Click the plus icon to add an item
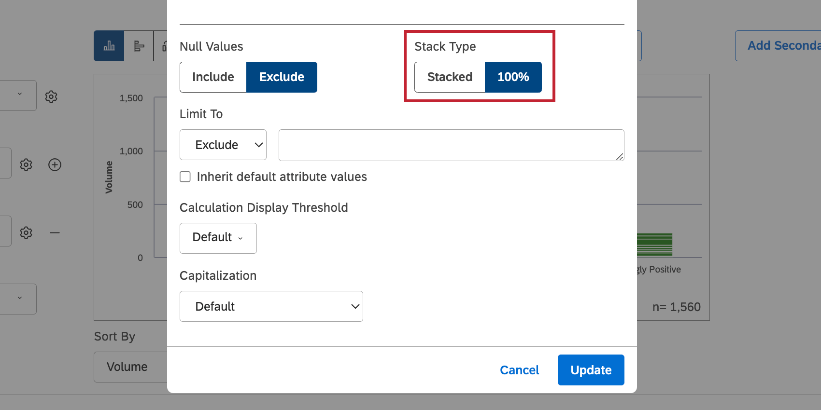Screen dimensions: 821x410 point(55,164)
